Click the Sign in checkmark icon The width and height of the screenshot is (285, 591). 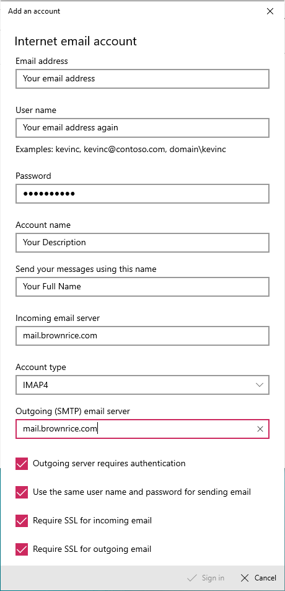(193, 578)
